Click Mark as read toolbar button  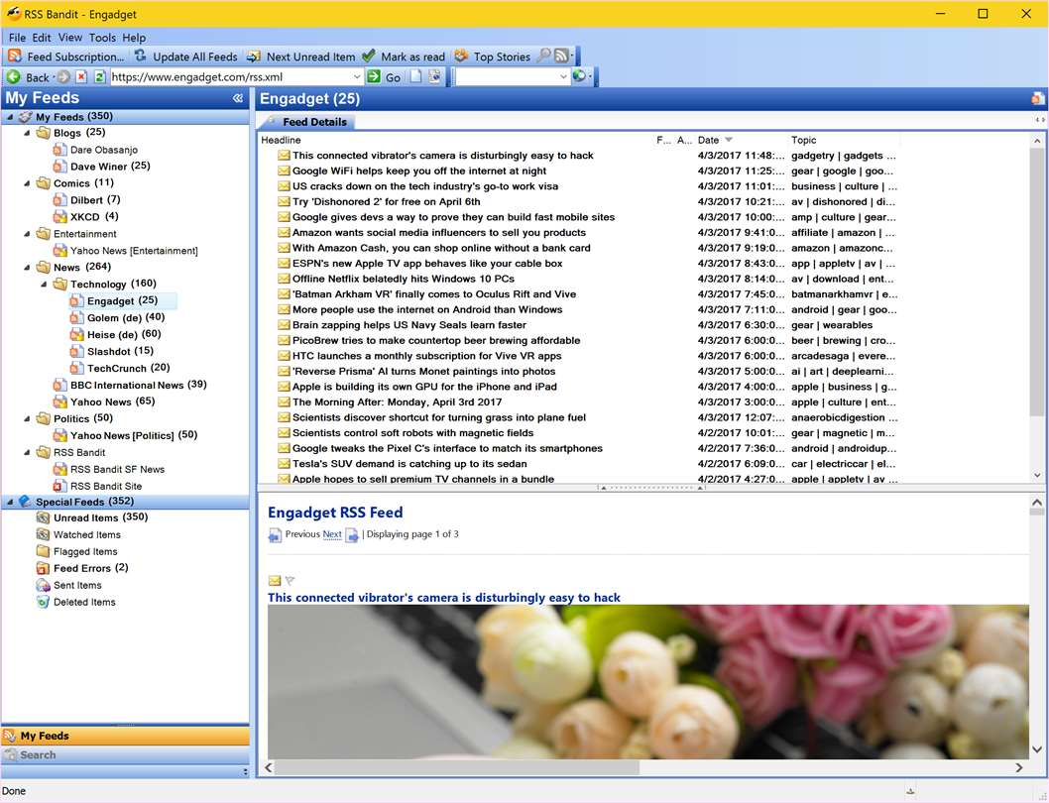pos(404,57)
